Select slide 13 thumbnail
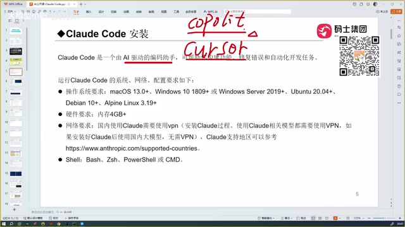 (16, 153)
